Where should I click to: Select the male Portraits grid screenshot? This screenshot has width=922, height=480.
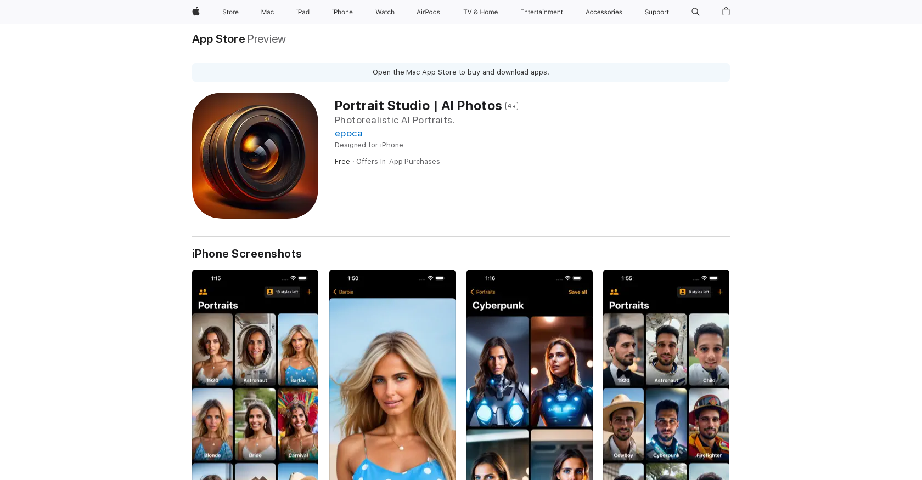(x=666, y=375)
